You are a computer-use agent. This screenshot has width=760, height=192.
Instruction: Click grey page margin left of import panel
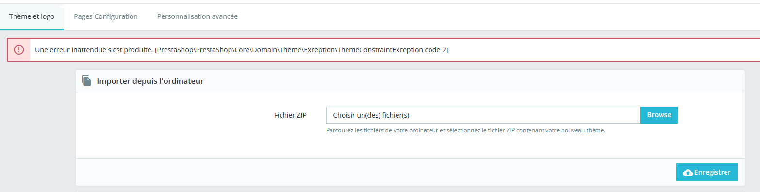[38, 127]
